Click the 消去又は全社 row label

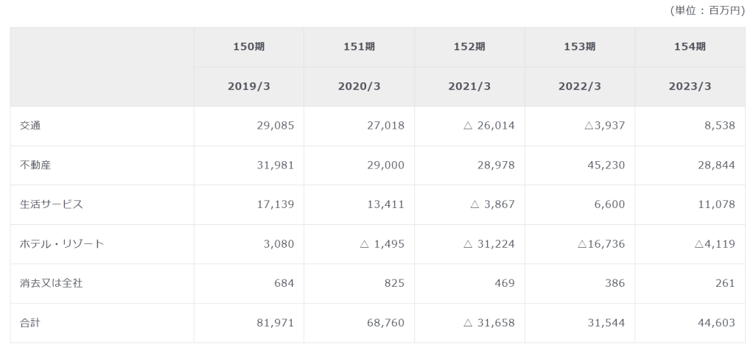[x=52, y=283]
